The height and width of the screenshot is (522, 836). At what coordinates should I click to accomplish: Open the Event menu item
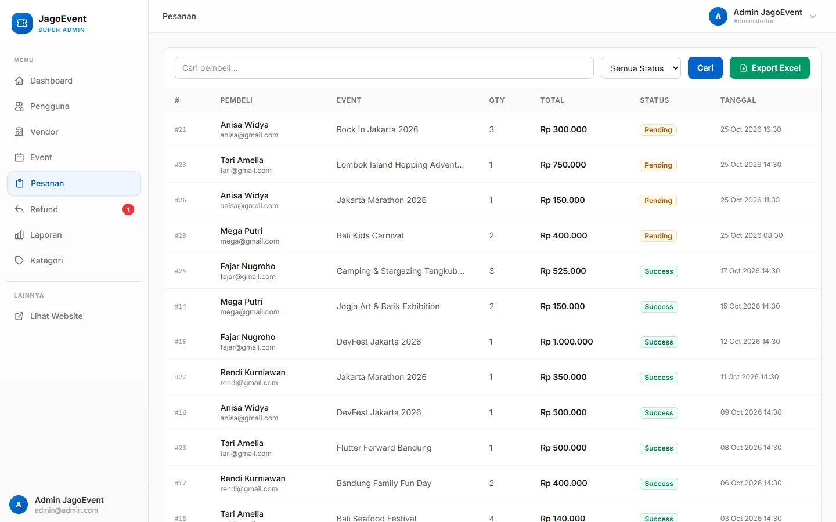point(74,157)
